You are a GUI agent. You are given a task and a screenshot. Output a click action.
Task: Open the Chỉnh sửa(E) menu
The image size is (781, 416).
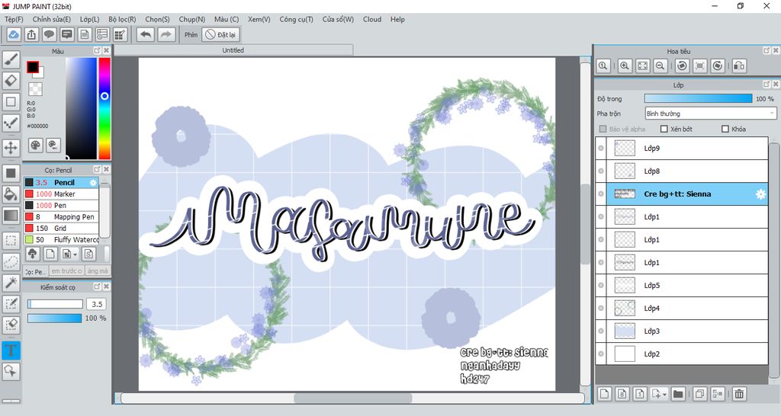click(x=51, y=19)
